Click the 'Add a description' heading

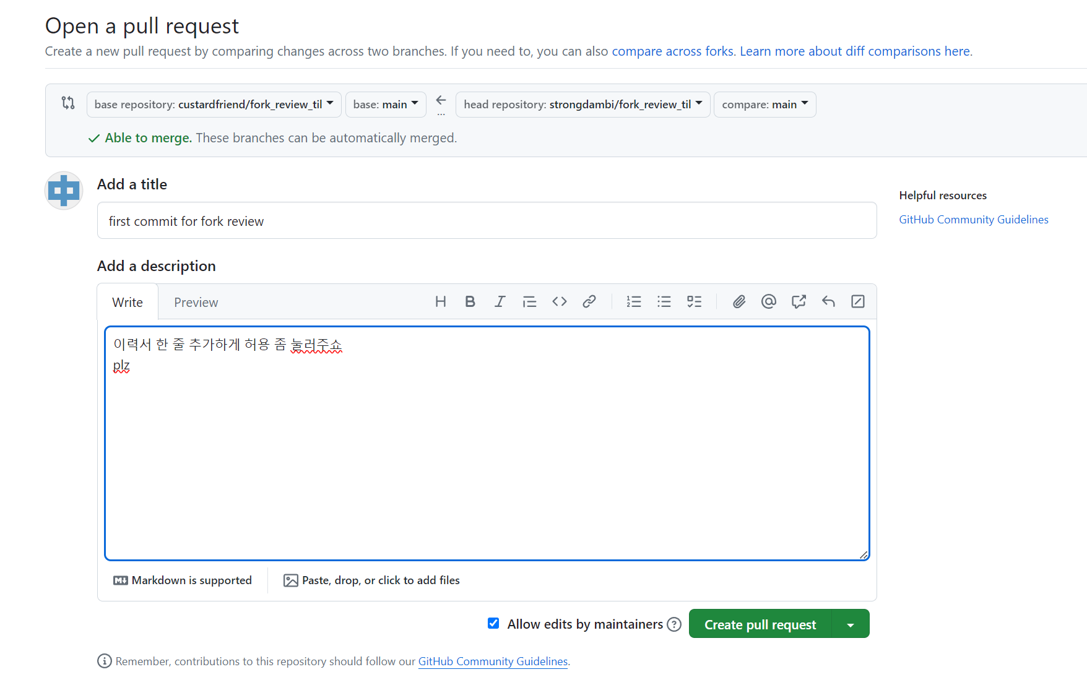coord(157,266)
